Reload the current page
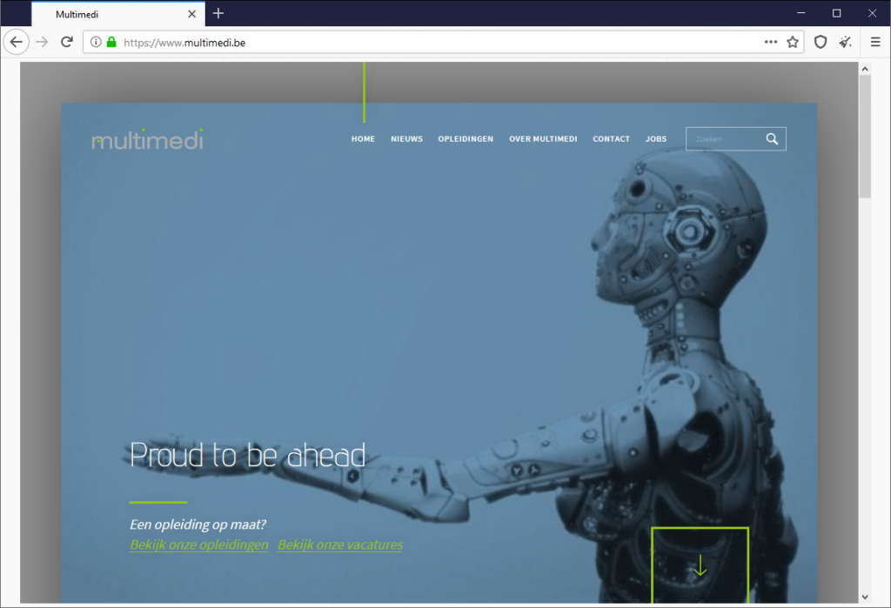Viewport: 891px width, 608px height. [x=67, y=42]
